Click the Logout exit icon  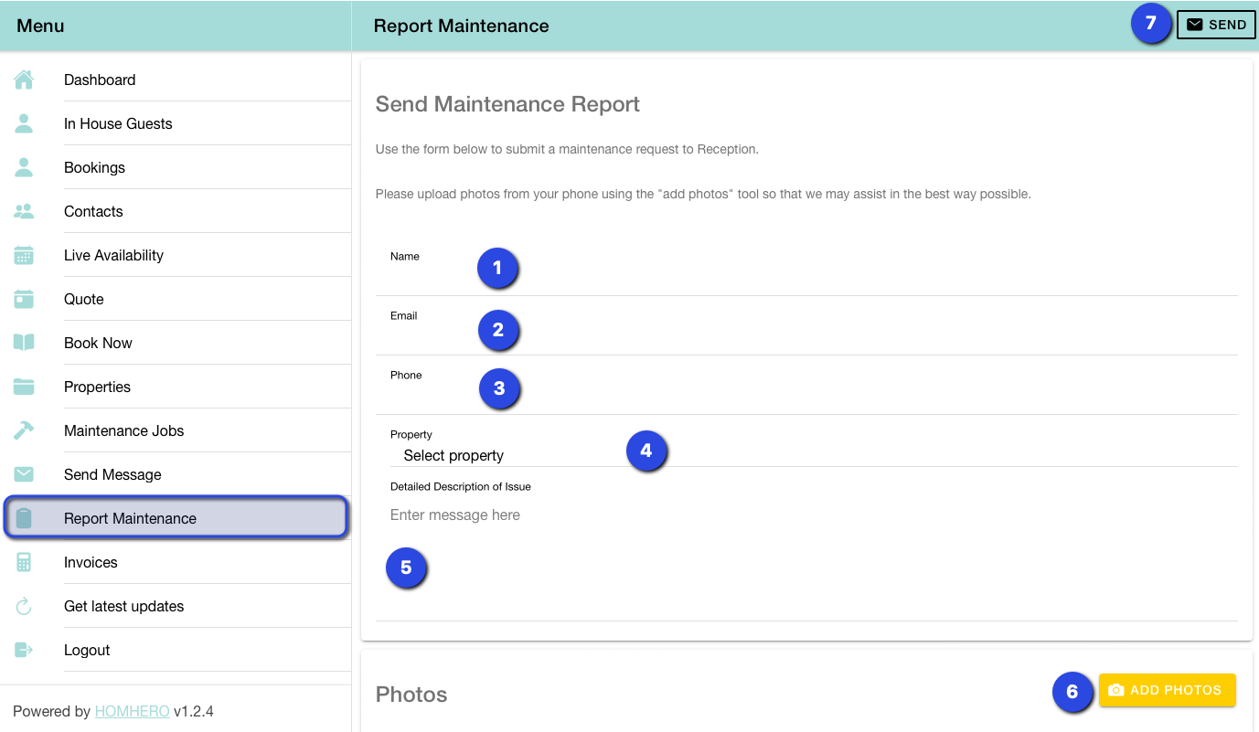coord(24,650)
